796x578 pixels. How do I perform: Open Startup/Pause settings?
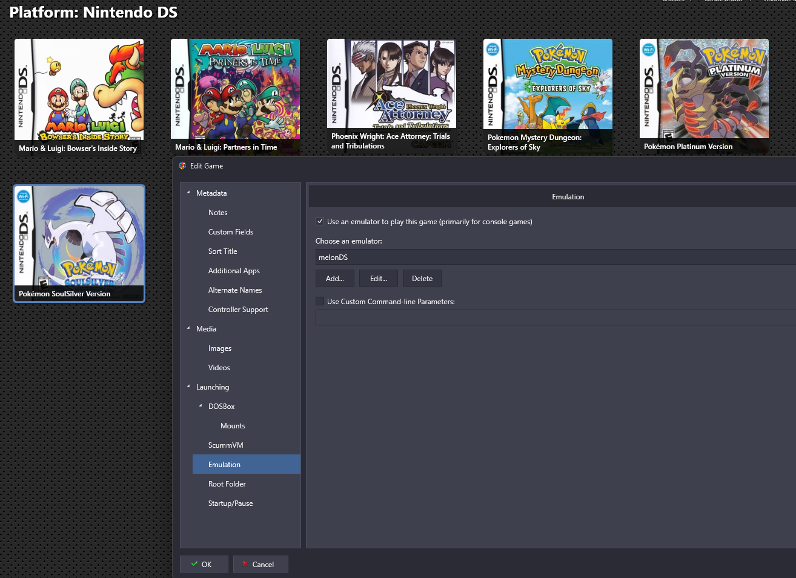[230, 503]
